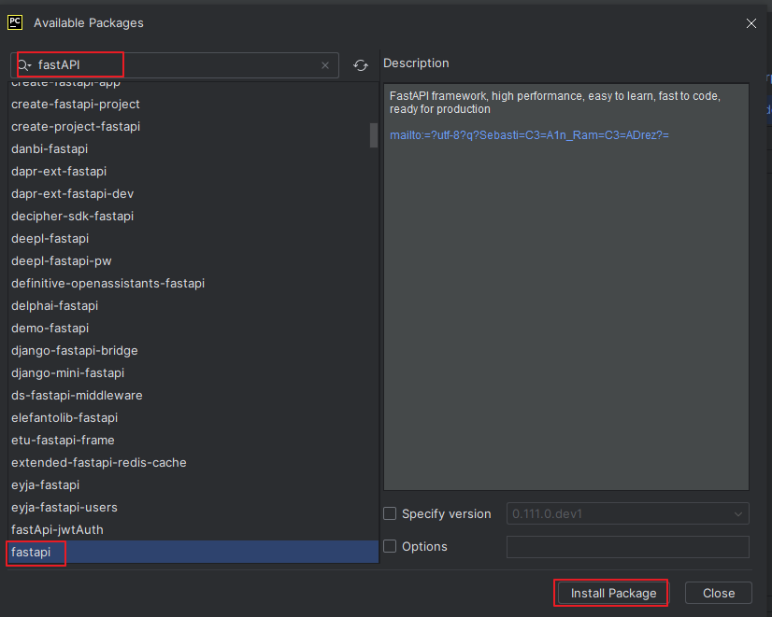Select fastApi-jwtAuth in the list
This screenshot has width=772, height=617.
pos(193,529)
